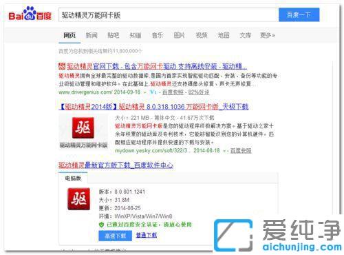Open the 地图 tab

pos(224,35)
